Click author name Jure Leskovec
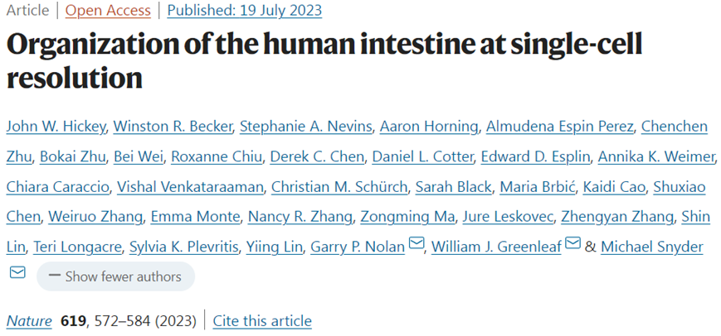This screenshot has height=336, width=721. 511,217
